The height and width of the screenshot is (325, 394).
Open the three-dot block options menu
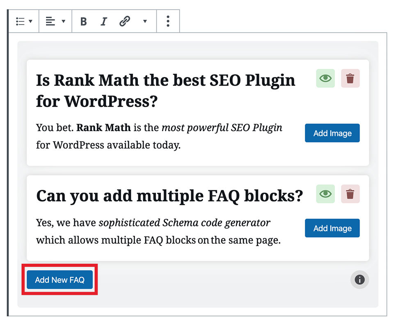[x=168, y=21]
